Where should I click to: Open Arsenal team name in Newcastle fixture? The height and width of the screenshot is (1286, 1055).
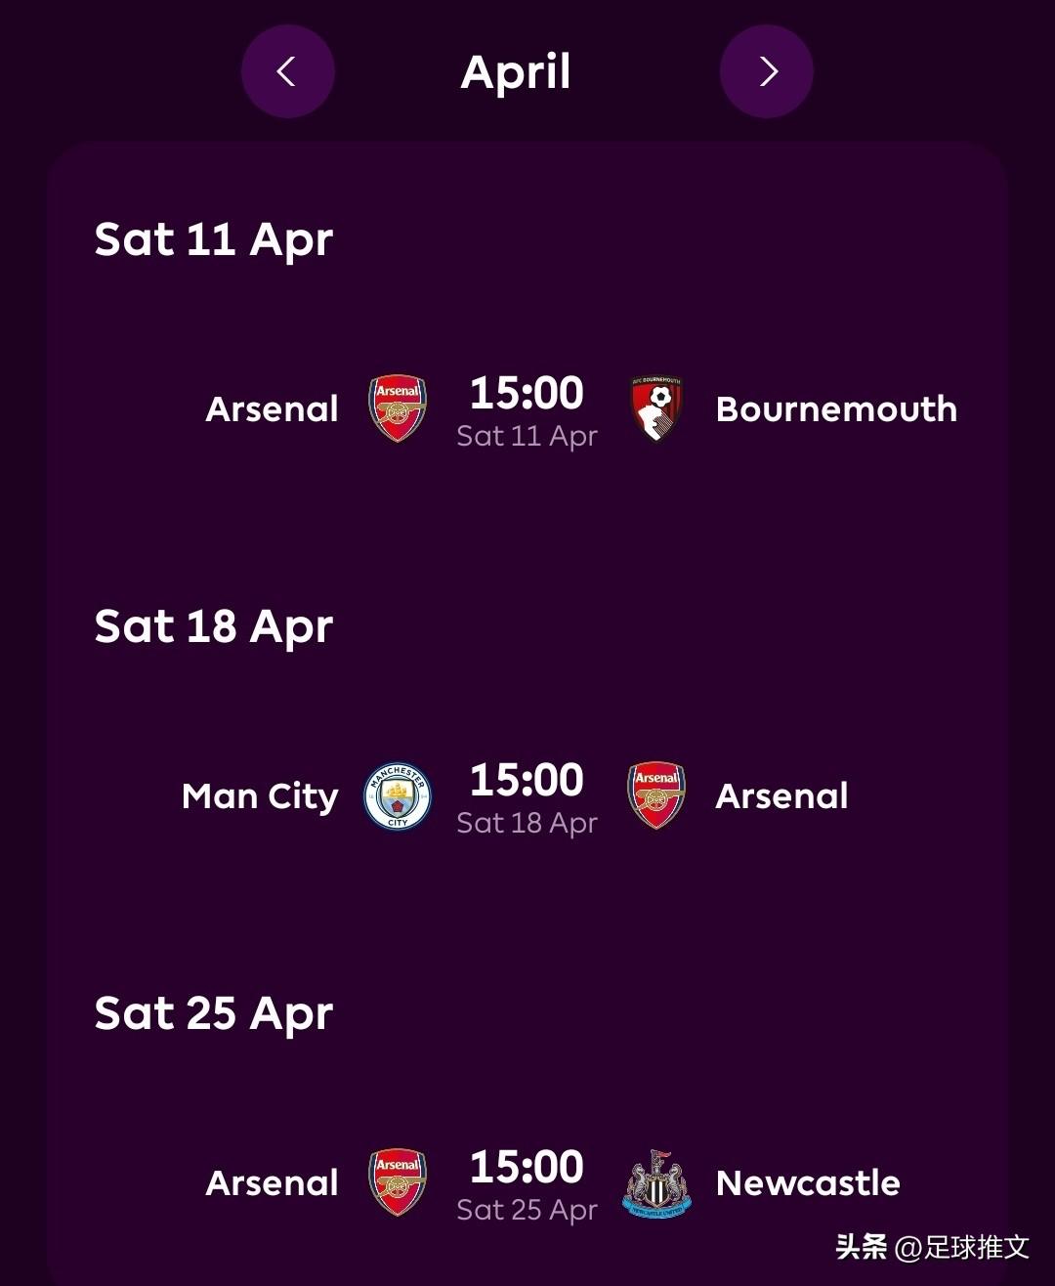(x=272, y=1183)
